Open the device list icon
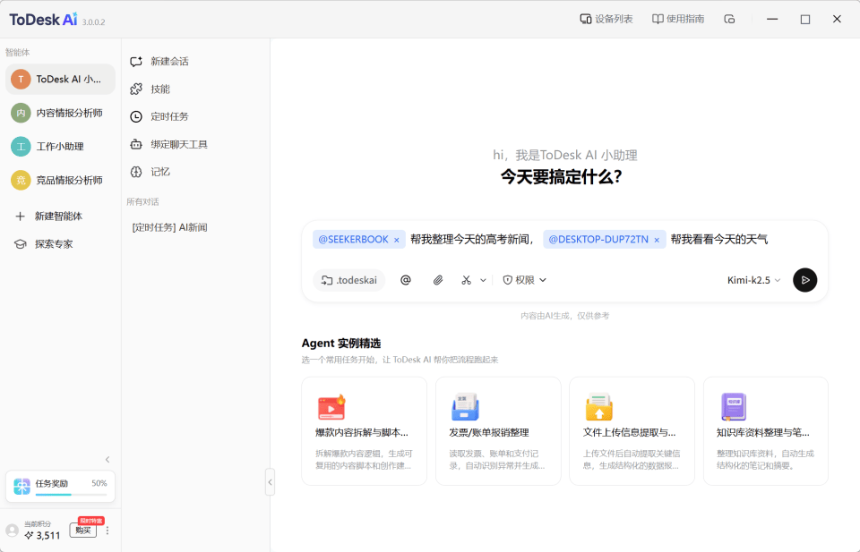 (585, 19)
